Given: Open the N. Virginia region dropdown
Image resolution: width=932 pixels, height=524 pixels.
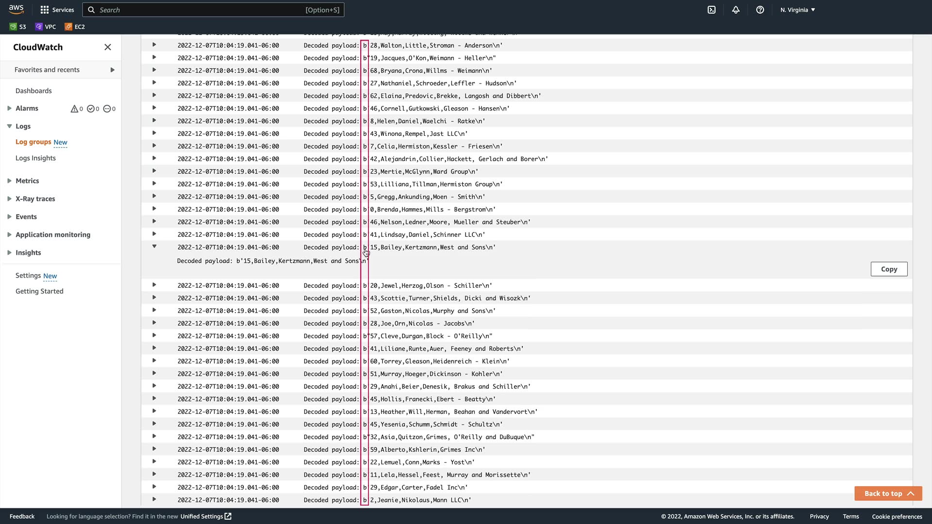Looking at the screenshot, I should point(798,10).
